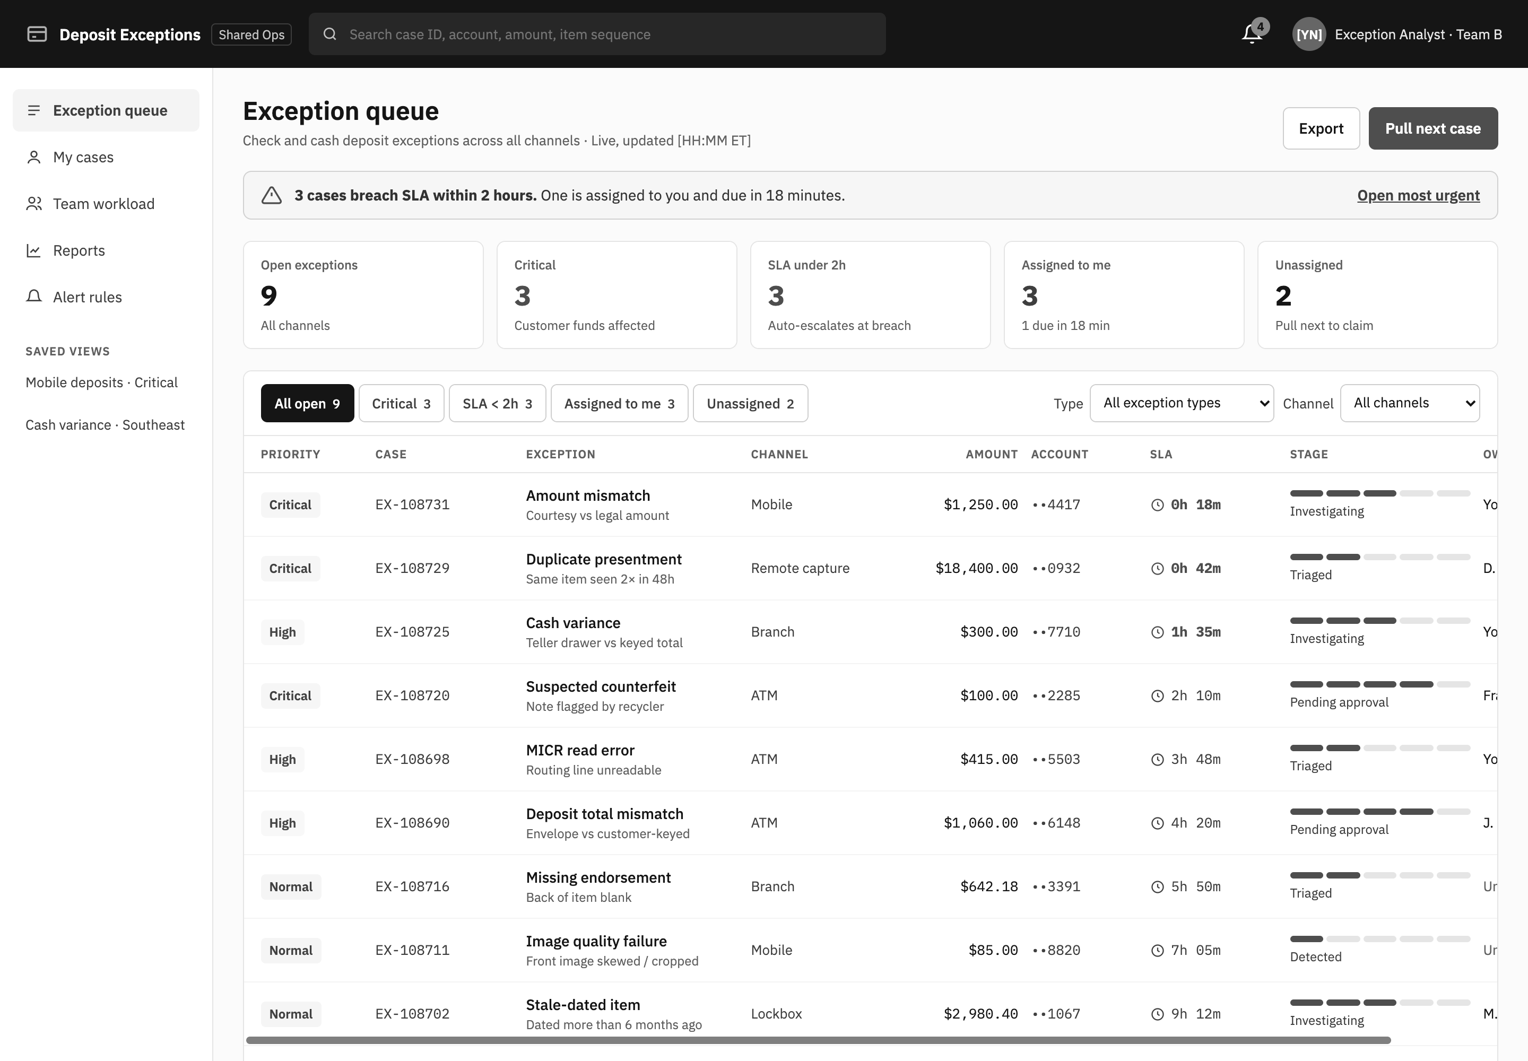Click the Alert rules bell icon
The image size is (1528, 1061).
34,297
